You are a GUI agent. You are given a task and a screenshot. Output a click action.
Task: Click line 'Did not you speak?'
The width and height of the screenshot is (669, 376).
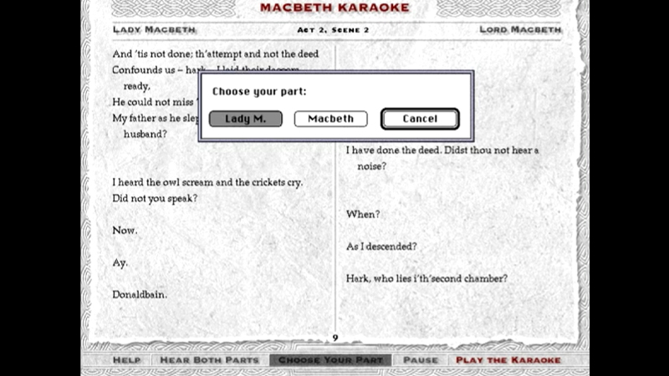pos(155,199)
